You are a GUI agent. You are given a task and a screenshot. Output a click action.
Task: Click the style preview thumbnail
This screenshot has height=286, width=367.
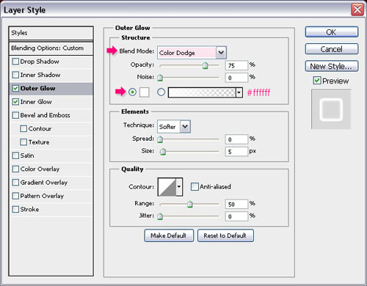point(331,109)
